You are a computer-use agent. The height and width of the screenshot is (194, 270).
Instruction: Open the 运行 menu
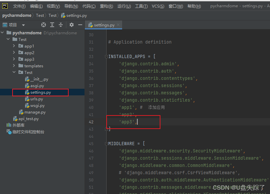(124, 6)
